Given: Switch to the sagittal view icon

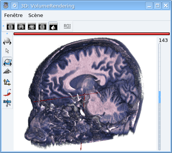Looking at the screenshot, I should coord(32,26).
